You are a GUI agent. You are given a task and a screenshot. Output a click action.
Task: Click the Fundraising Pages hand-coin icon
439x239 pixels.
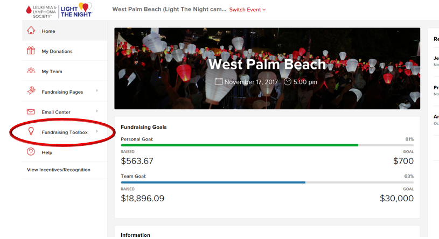(x=31, y=90)
